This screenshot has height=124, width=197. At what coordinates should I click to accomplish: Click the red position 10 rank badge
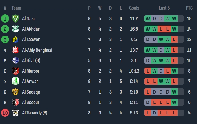click(5, 112)
